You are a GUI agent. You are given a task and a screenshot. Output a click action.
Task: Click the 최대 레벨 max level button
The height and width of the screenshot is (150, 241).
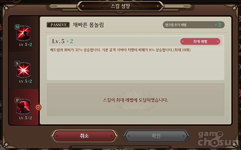(200, 41)
